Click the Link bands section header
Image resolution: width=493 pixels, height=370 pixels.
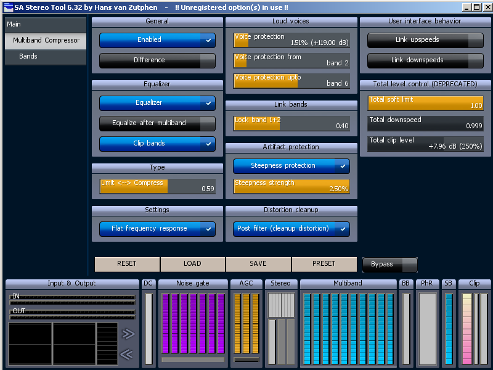pyautogui.click(x=291, y=105)
